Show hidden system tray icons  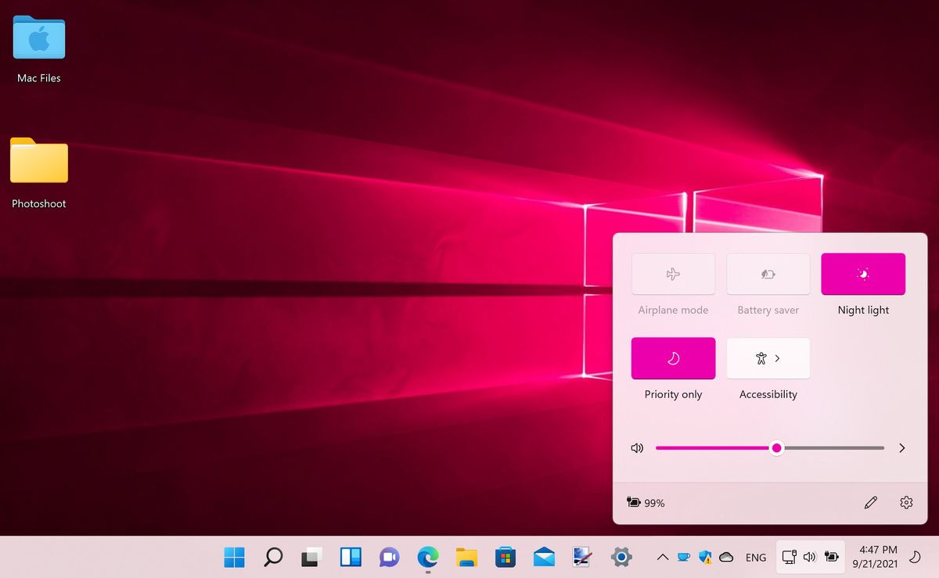[662, 557]
